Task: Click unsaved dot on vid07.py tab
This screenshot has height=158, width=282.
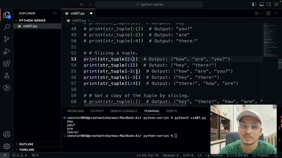Action: click(x=91, y=13)
